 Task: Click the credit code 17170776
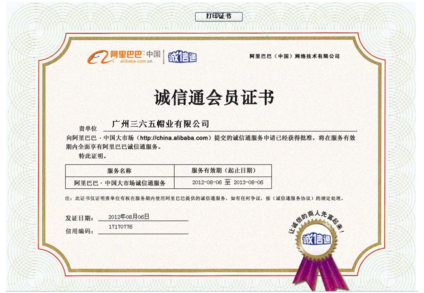pos(121,227)
